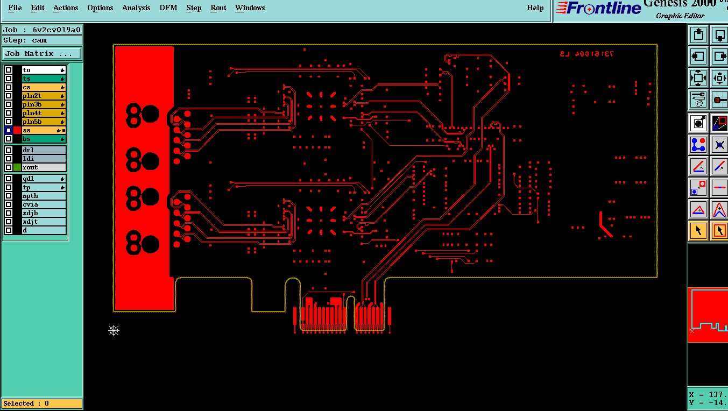This screenshot has width=728, height=411.
Task: Open the Analysis menu
Action: pos(136,8)
